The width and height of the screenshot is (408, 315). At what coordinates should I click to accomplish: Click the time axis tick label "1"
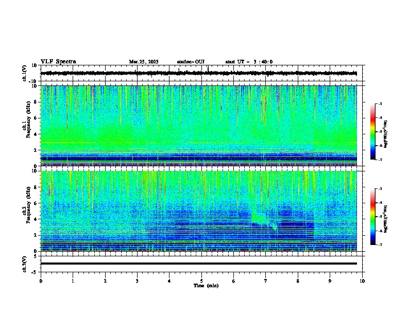click(73, 281)
